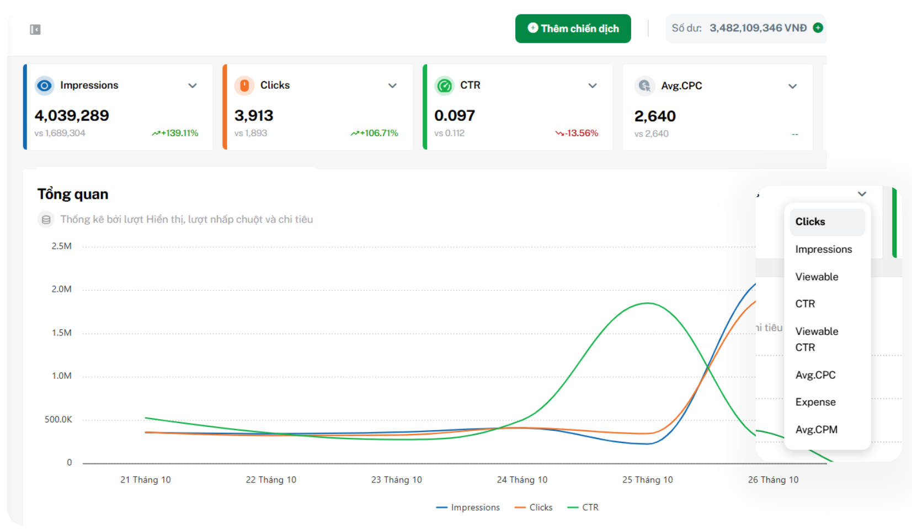Click the green plus icon next to the balance
This screenshot has width=912, height=531.
point(818,27)
